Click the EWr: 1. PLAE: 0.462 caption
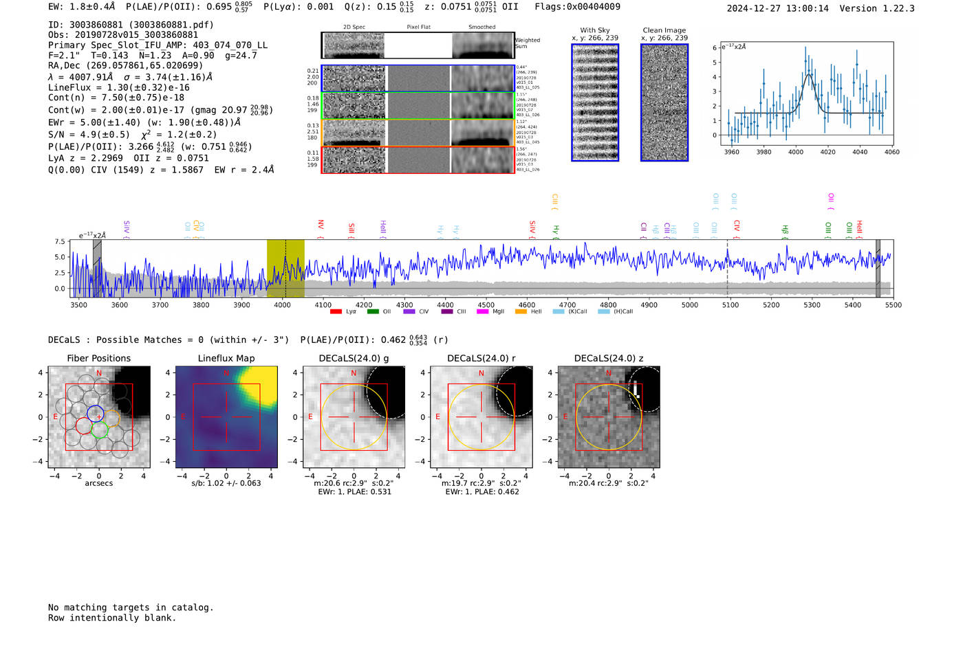 click(481, 492)
